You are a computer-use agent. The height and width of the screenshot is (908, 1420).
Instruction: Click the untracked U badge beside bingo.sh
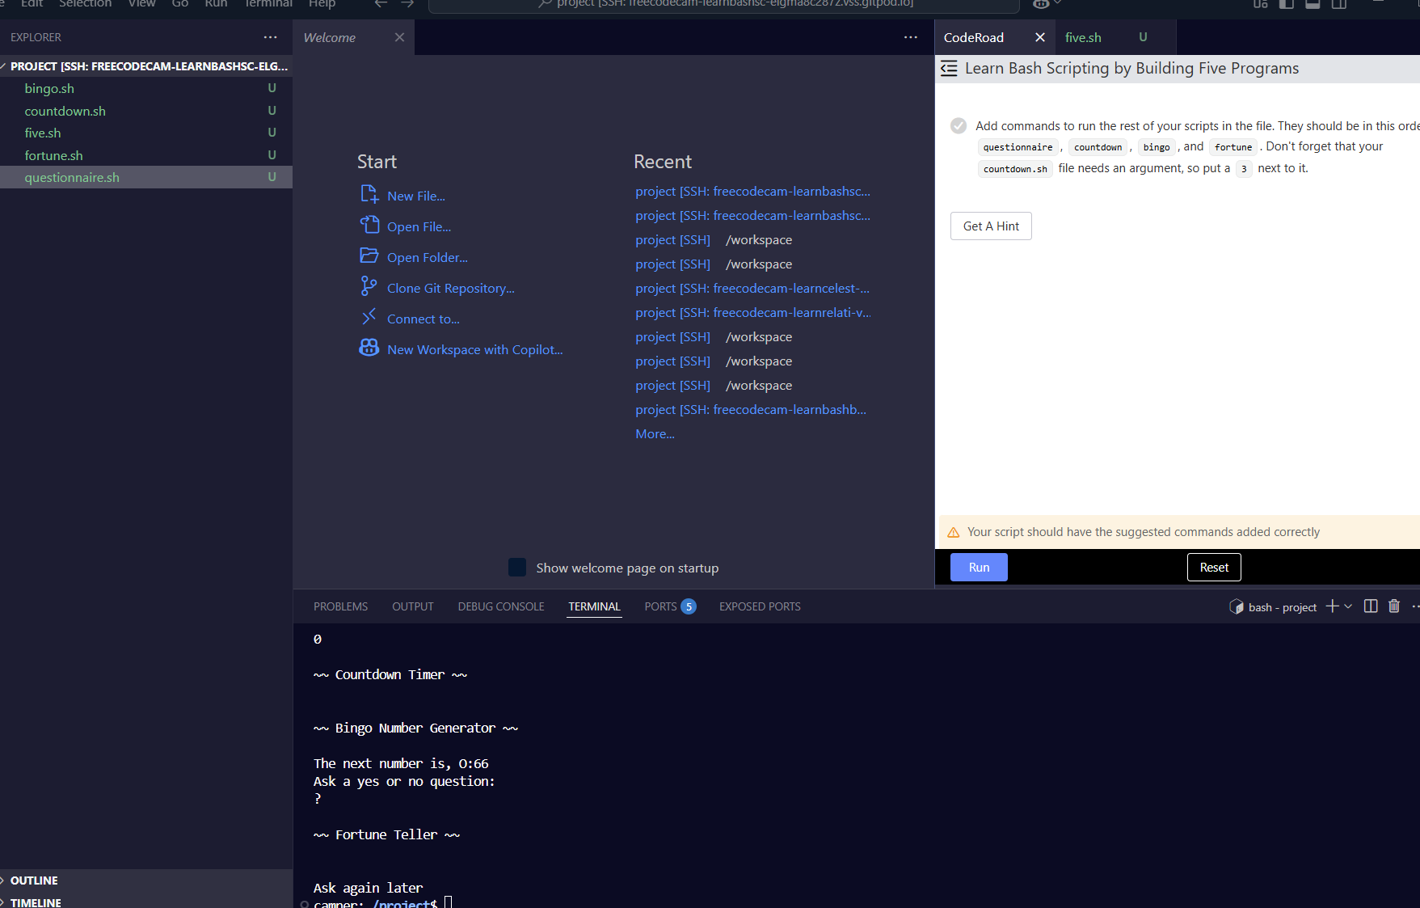coord(272,88)
